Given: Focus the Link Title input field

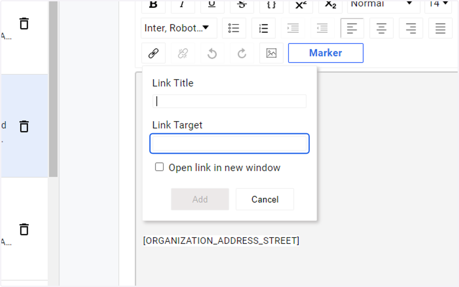Looking at the screenshot, I should (229, 101).
